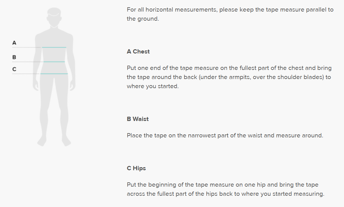This screenshot has width=344, height=207.
Task: Click the letter C label beside the figure
Action: click(14, 69)
